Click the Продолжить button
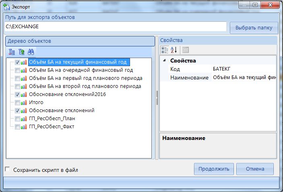 coord(213,169)
